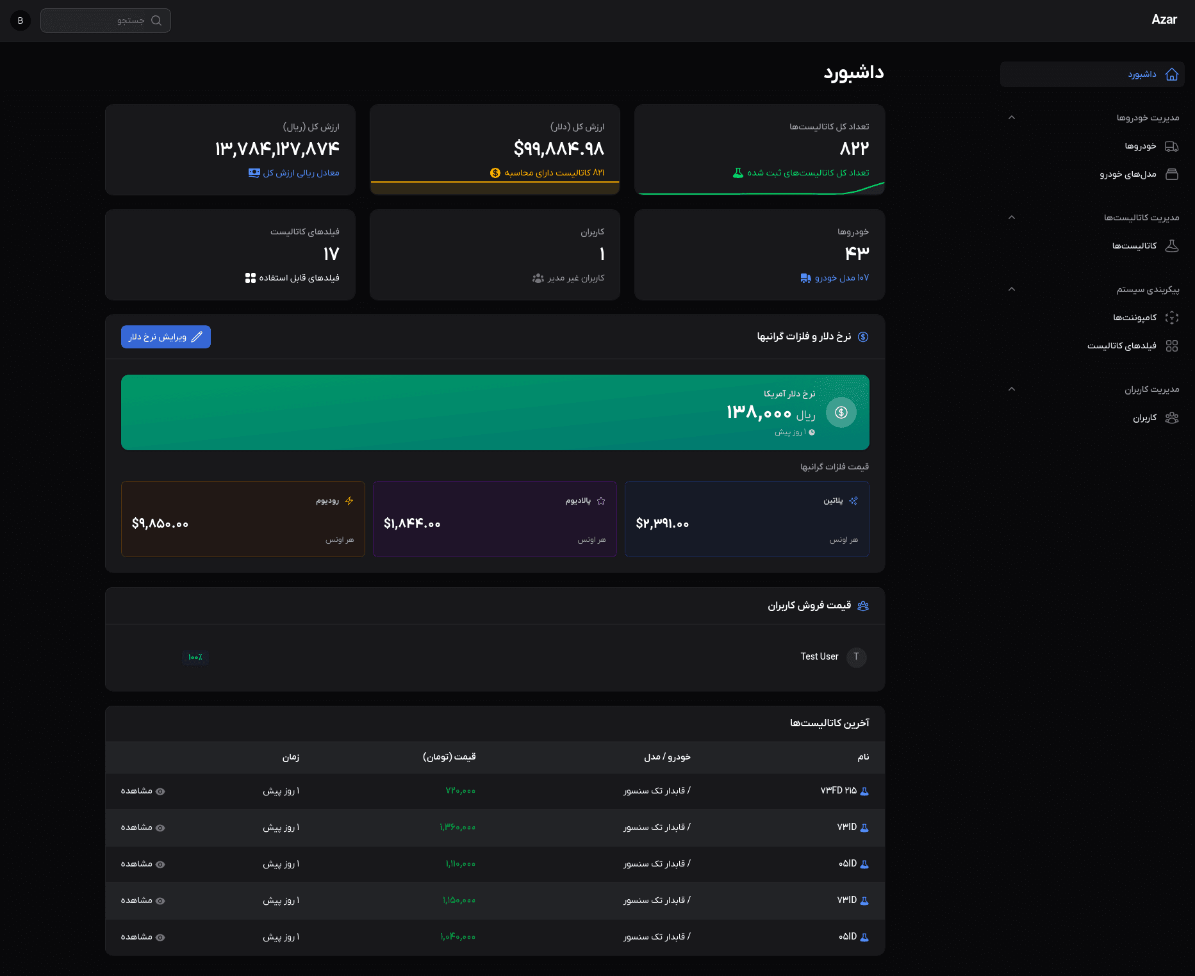Viewport: 1195px width, 976px height.
Task: Collapse the مدیریت خودروها section
Action: tap(1011, 118)
